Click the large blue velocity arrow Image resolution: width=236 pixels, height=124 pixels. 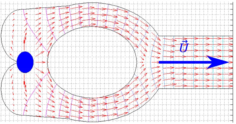[x=194, y=62]
